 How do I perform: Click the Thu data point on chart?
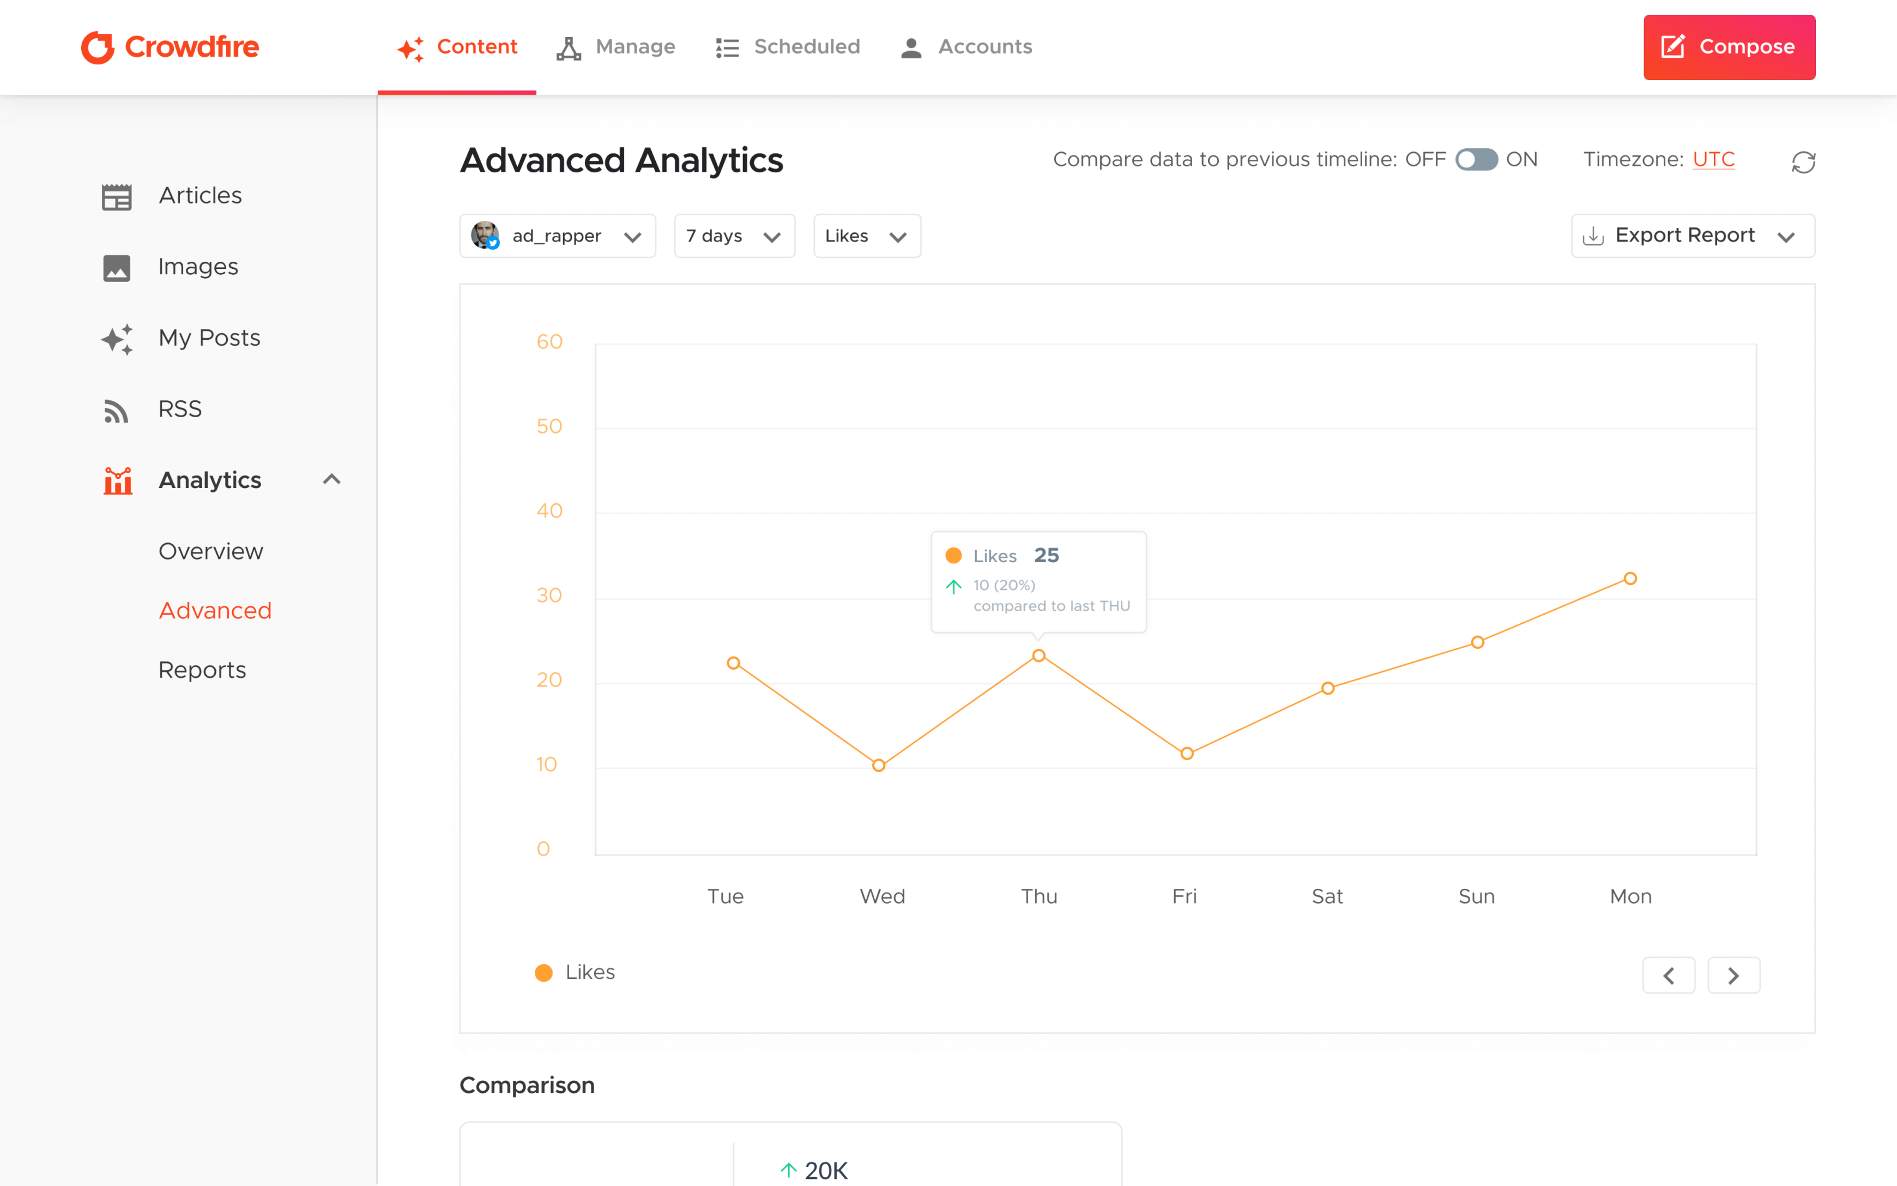coord(1038,656)
